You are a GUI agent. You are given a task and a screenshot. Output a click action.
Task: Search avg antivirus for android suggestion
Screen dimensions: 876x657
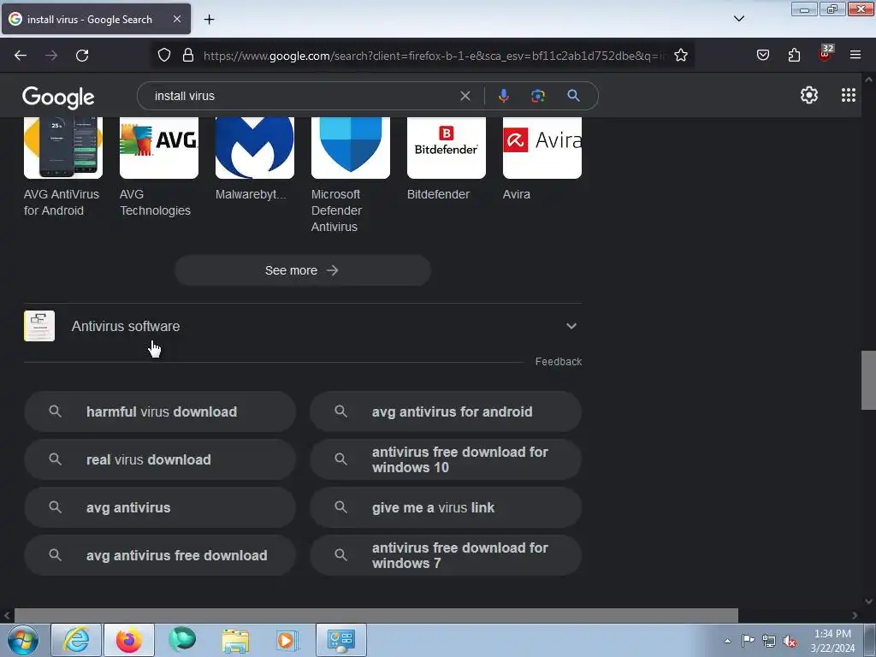pyautogui.click(x=446, y=411)
